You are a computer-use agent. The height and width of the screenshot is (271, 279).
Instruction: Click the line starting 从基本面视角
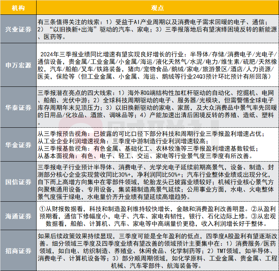145,156
